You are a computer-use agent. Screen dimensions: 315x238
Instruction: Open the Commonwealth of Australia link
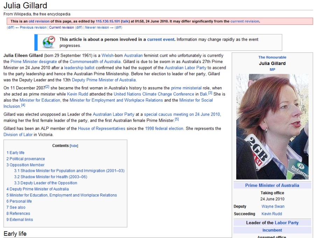click(95, 62)
